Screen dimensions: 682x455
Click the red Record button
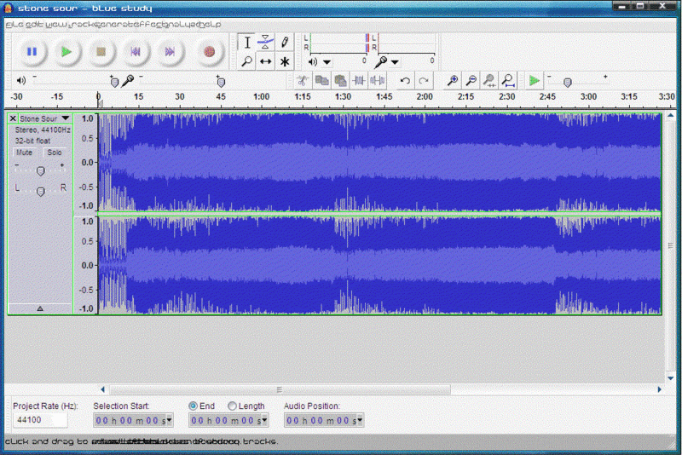[x=209, y=52]
